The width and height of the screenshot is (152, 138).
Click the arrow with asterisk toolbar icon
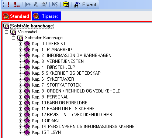[x=28, y=4]
